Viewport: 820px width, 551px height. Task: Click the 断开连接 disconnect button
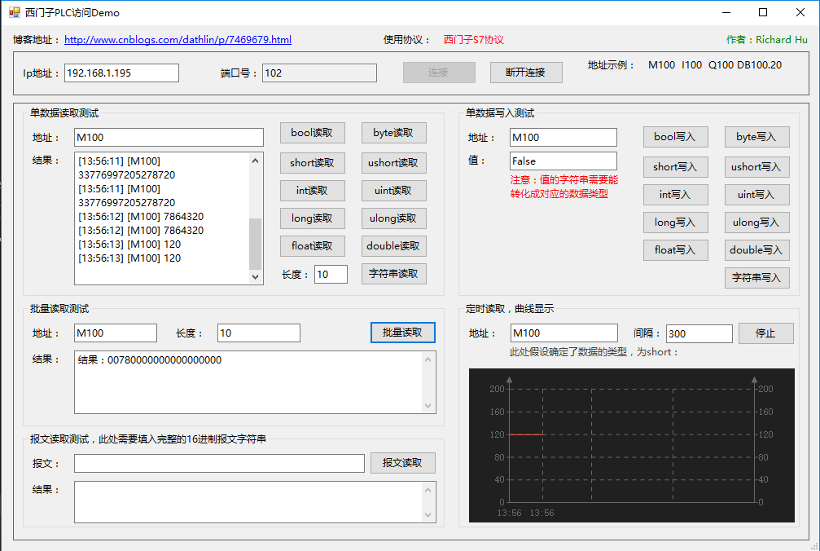tap(526, 72)
